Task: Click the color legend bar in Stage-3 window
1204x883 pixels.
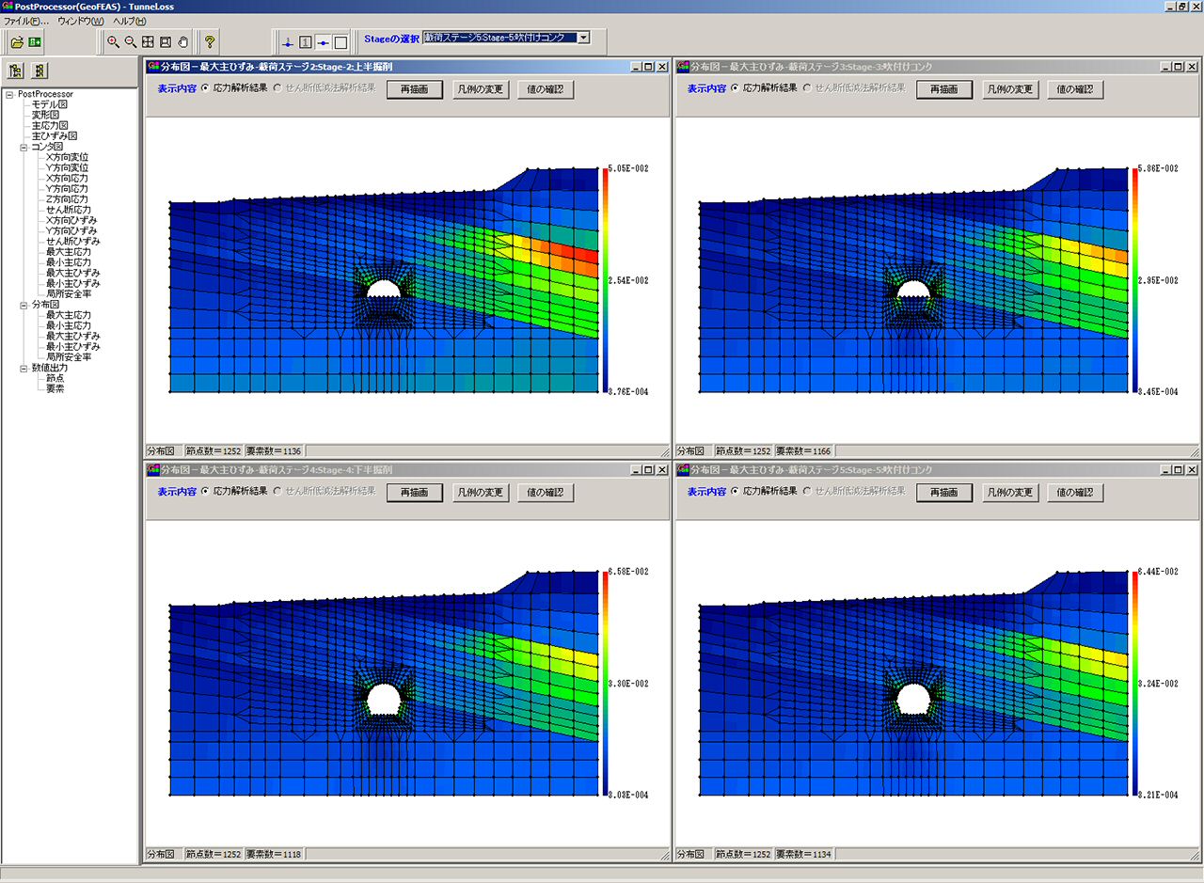Action: [x=1134, y=280]
